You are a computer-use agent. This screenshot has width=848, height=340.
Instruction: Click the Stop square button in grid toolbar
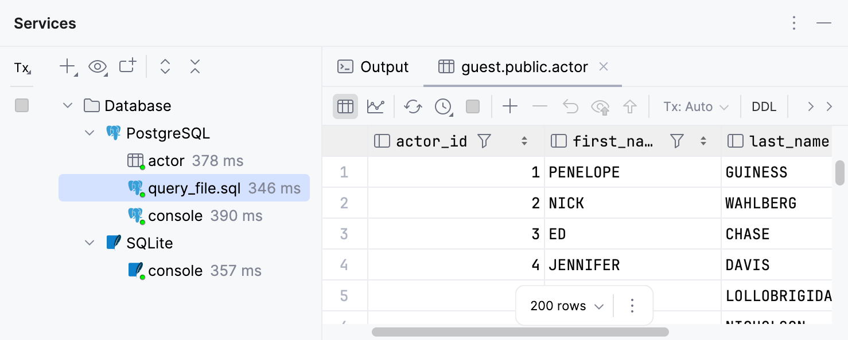click(473, 106)
